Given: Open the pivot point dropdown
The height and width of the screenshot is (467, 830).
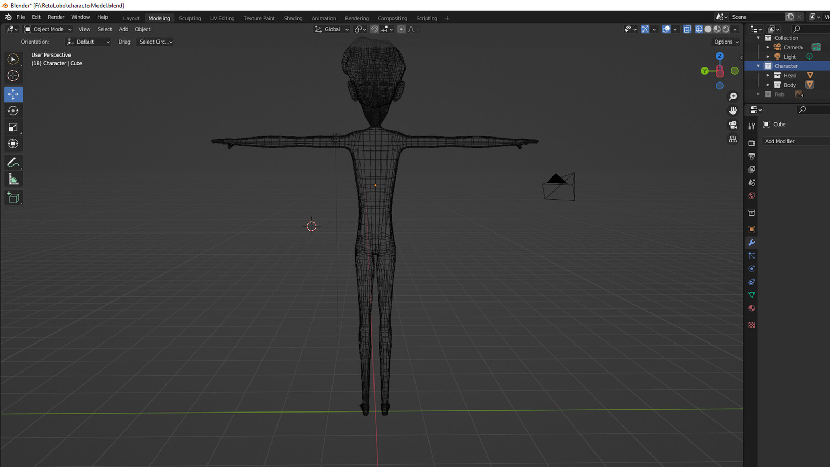Looking at the screenshot, I should coord(360,29).
